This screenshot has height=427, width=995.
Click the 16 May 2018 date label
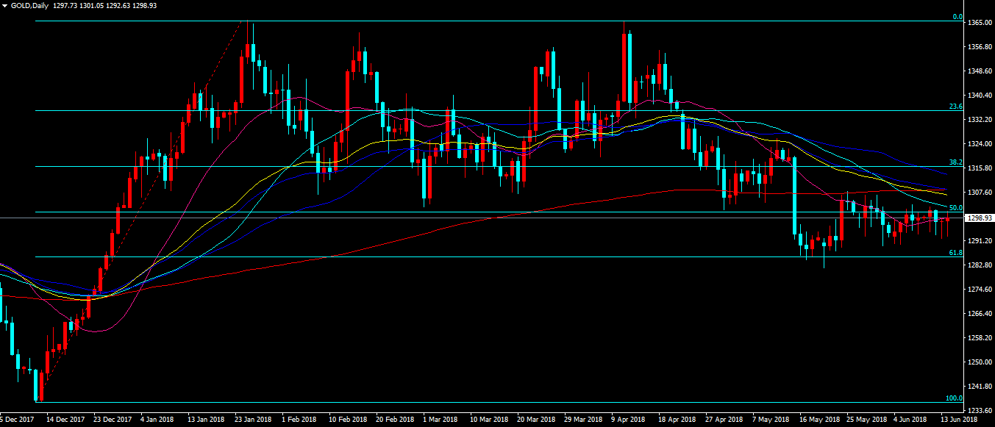[x=819, y=420]
